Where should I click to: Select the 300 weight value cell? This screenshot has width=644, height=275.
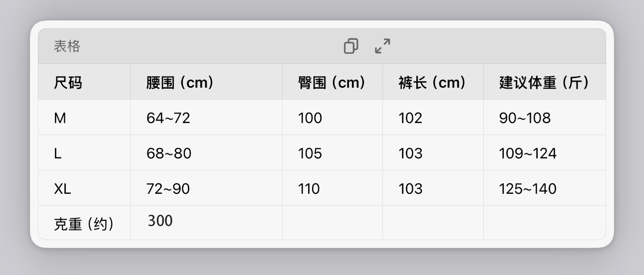tap(160, 221)
